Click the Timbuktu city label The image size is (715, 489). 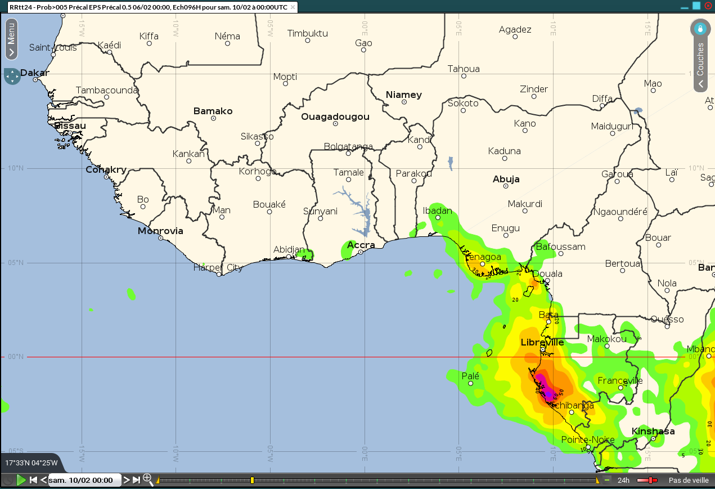[x=308, y=34]
